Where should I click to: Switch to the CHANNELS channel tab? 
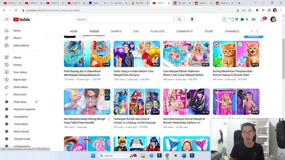[x=232, y=31]
